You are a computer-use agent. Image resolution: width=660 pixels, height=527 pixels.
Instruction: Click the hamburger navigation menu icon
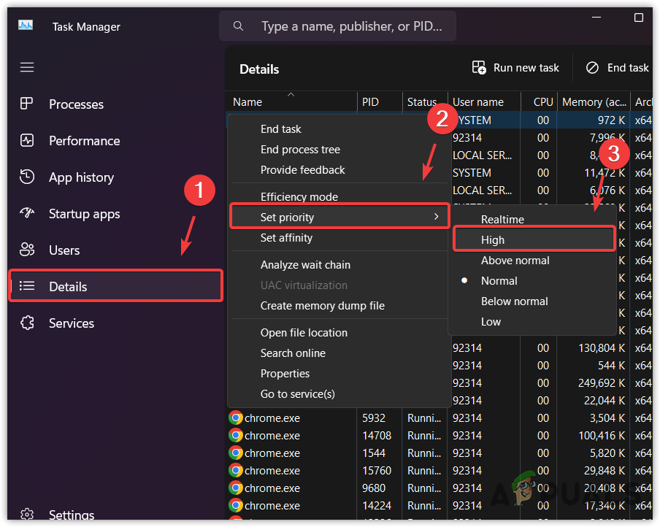[27, 67]
